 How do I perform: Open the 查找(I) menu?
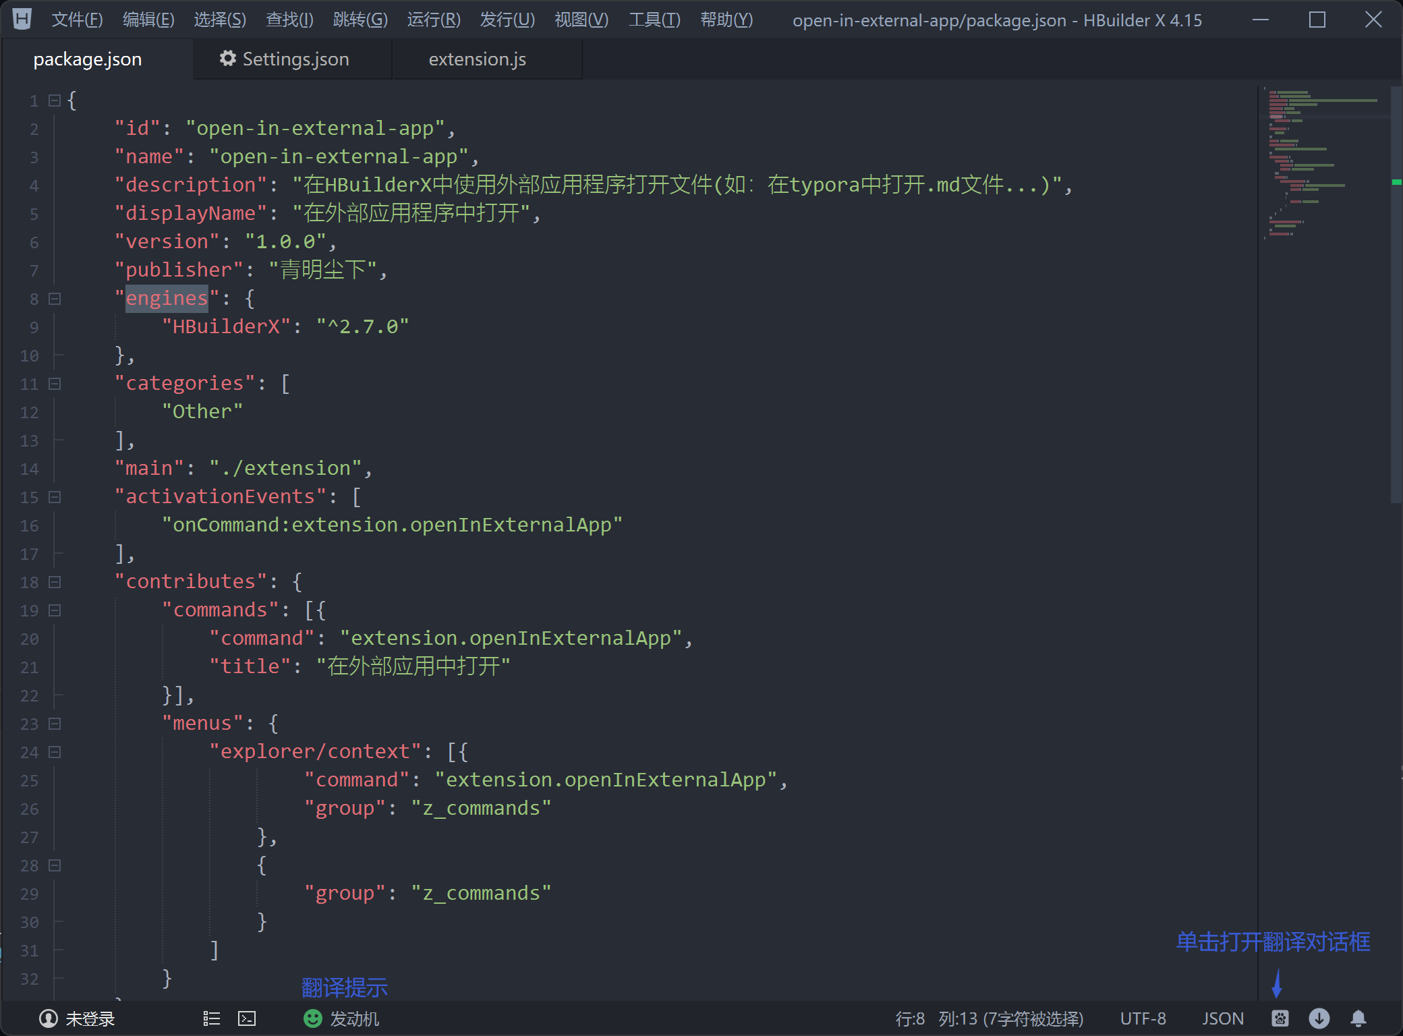point(289,20)
